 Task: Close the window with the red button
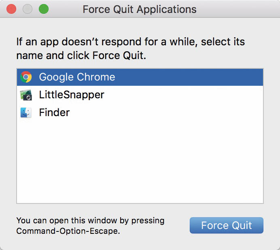point(11,9)
